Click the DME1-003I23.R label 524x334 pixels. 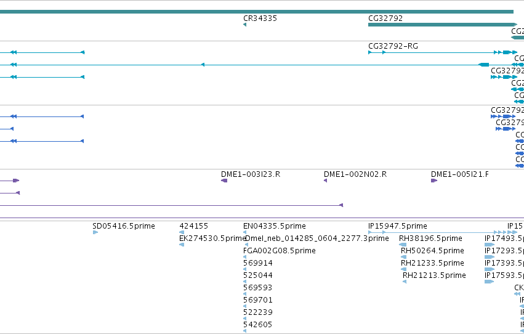(251, 174)
